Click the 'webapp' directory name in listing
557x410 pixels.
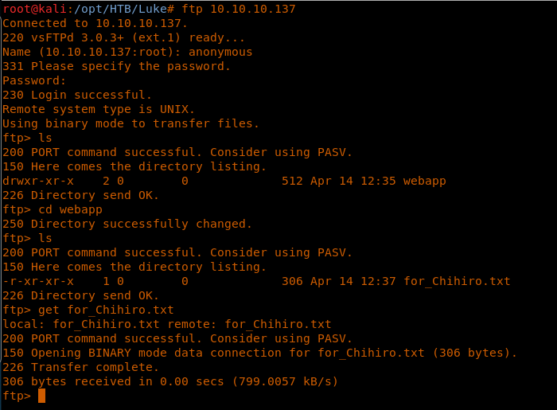(424, 181)
